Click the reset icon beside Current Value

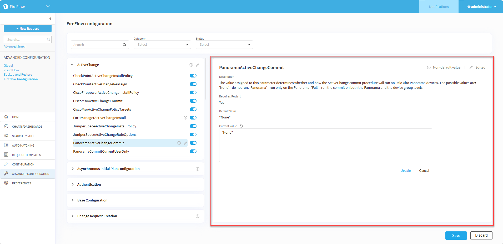point(241,126)
